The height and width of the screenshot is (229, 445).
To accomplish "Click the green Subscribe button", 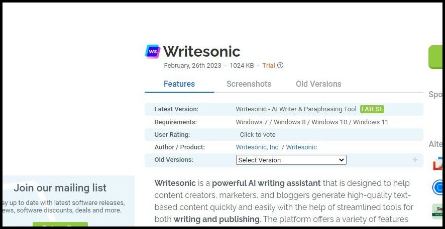I will coord(60,226).
